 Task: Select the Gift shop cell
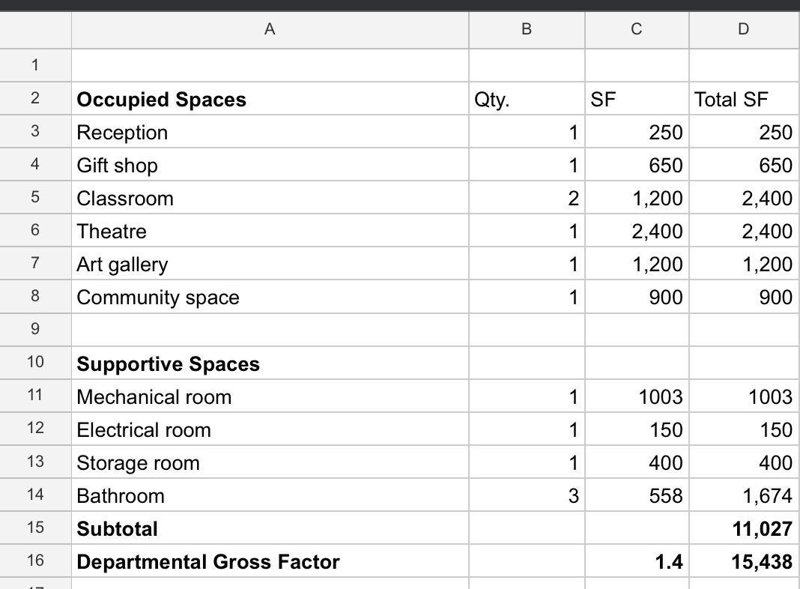pos(270,166)
